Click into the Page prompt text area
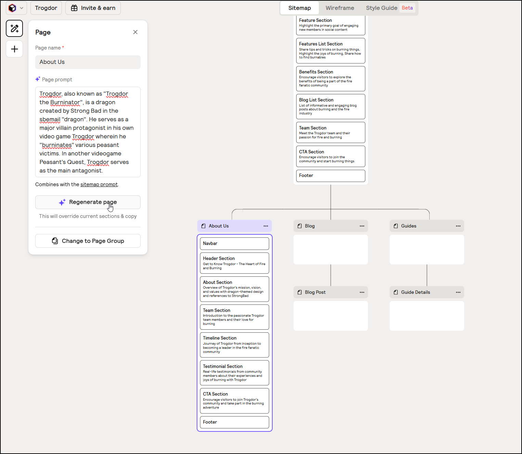Image resolution: width=522 pixels, height=454 pixels. tap(88, 132)
